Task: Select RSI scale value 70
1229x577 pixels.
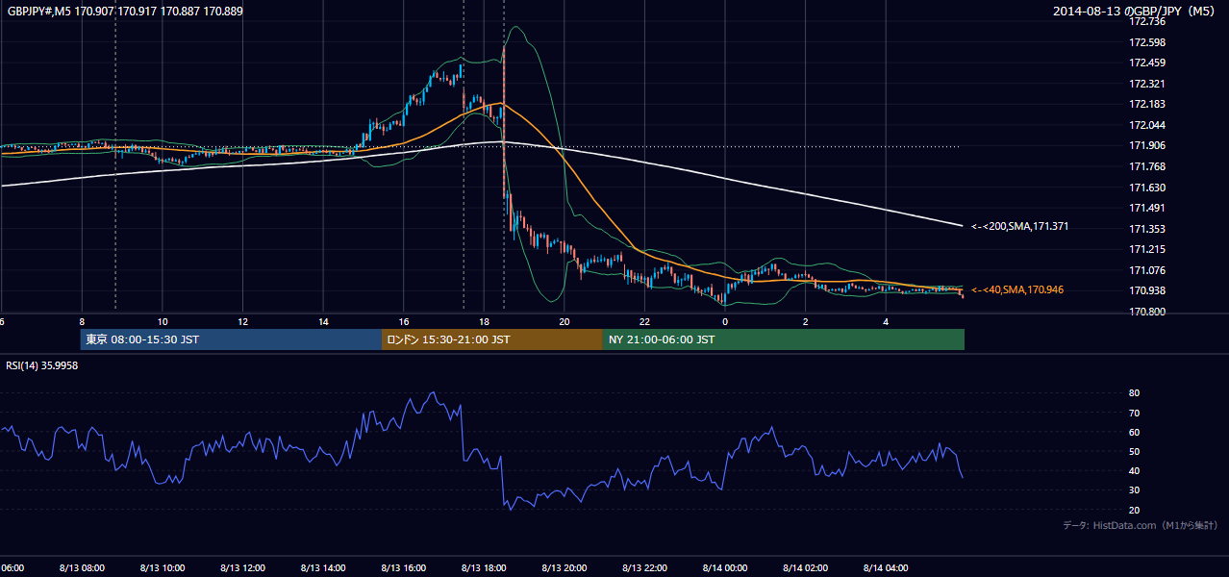Action: click(x=1135, y=413)
